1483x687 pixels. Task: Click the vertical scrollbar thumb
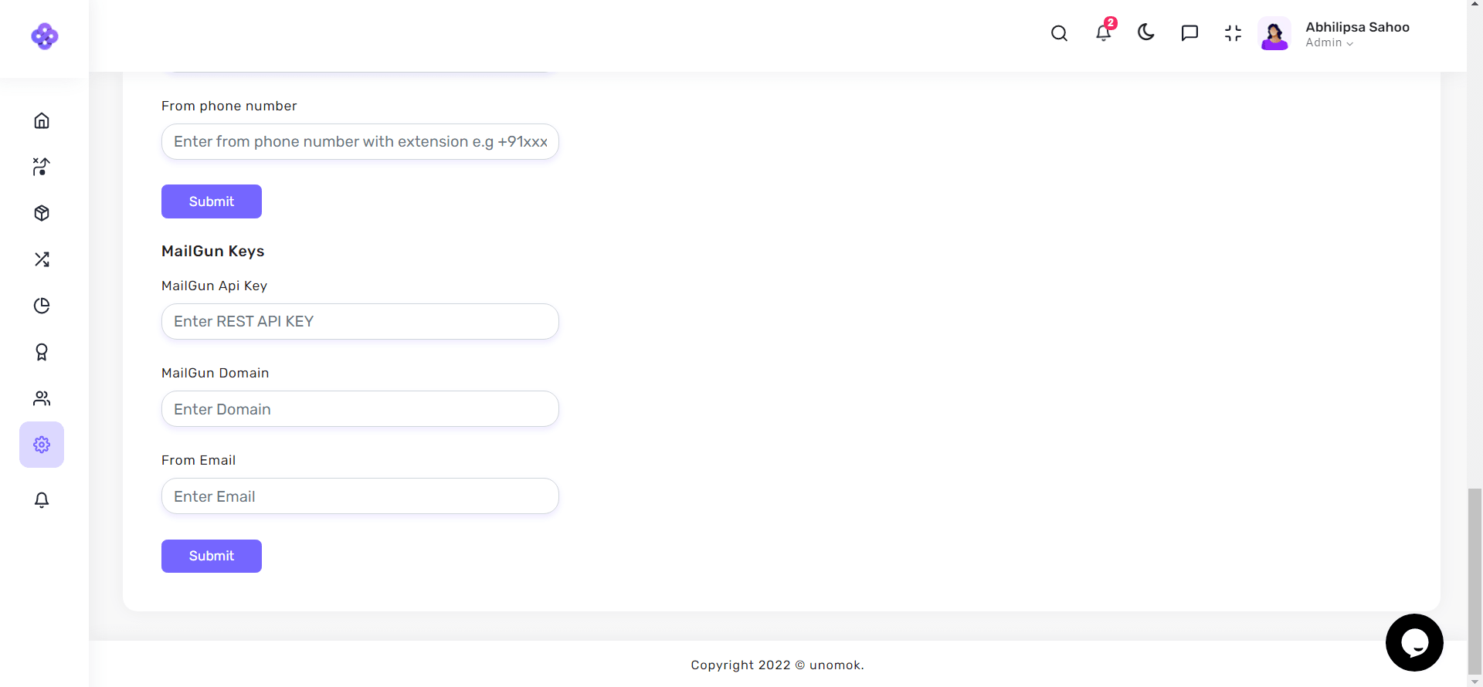[x=1475, y=581]
